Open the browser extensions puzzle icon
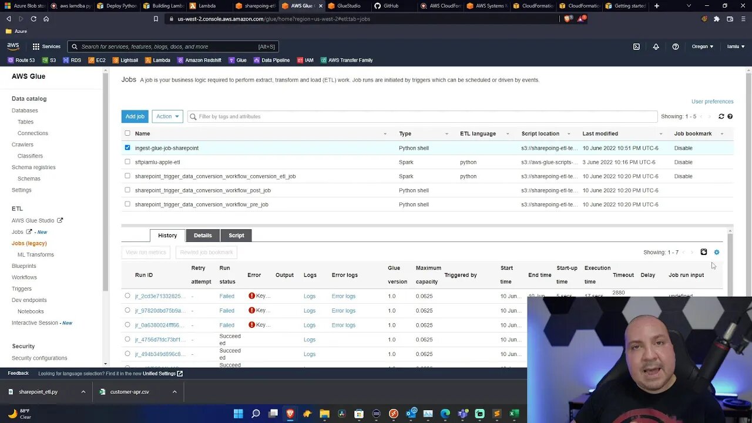Viewport: 752px width, 423px height. (717, 19)
